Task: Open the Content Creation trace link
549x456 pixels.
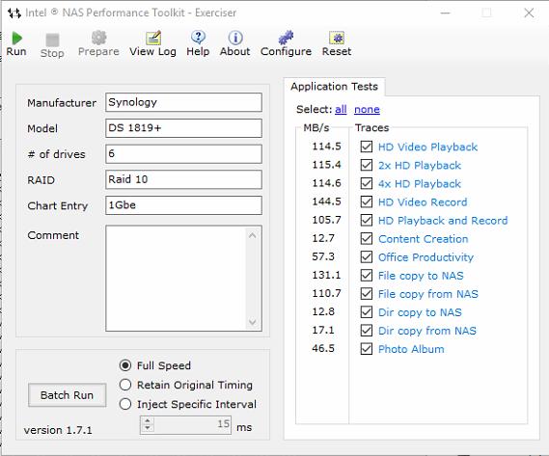Action: point(423,239)
